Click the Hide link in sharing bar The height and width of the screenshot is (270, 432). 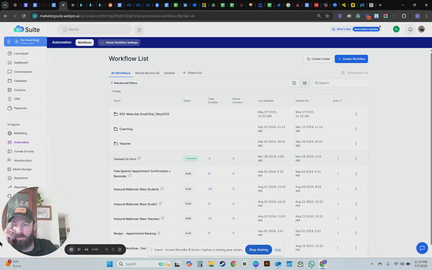pyautogui.click(x=278, y=250)
